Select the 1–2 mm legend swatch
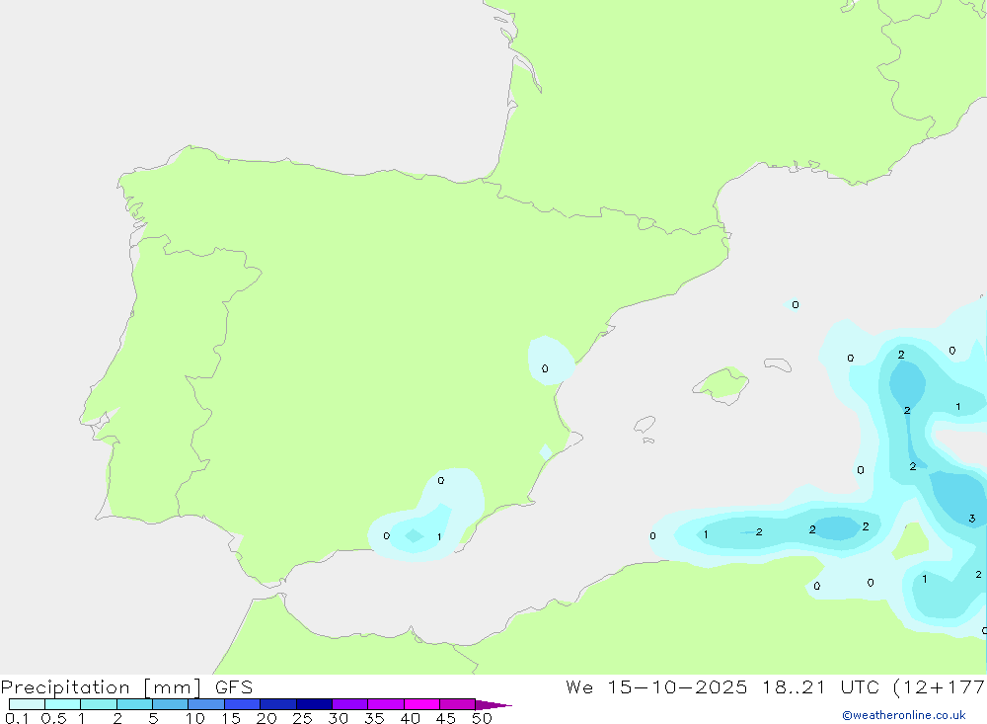The image size is (987, 724). click(x=98, y=704)
